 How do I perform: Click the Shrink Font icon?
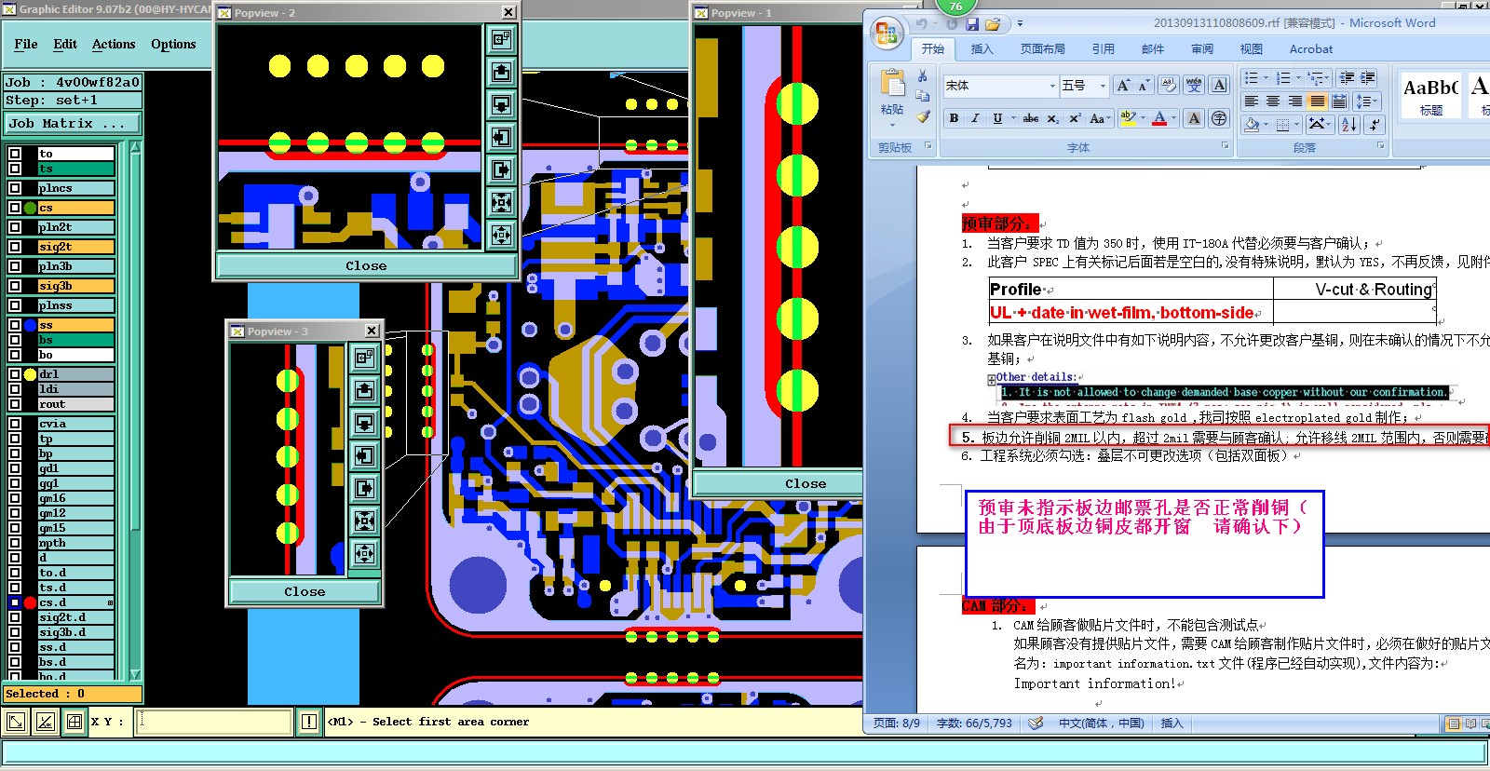(1145, 86)
